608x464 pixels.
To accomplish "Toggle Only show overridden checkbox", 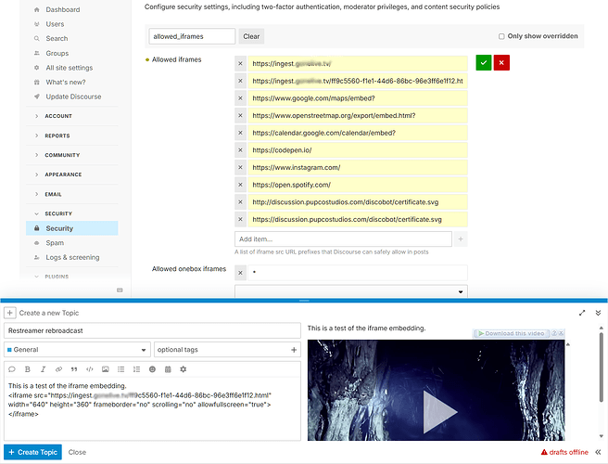I will pos(501,36).
